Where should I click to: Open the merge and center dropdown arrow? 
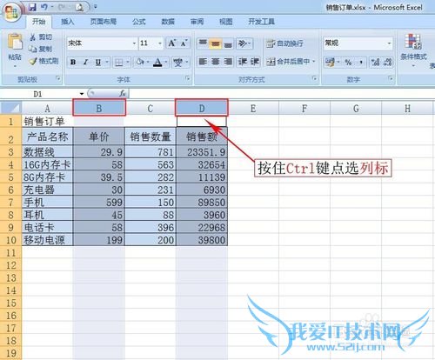click(x=314, y=62)
